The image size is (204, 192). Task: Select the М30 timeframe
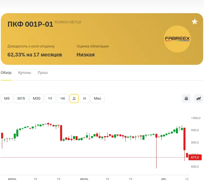[37, 99]
